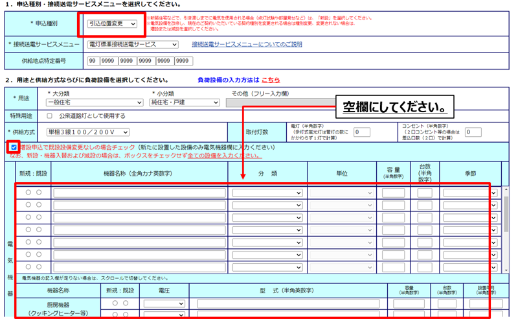The image size is (518, 319).
Task: Click the 機器名称（全角カナ英数字） column header
Action: (138, 173)
